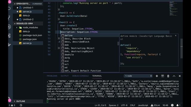
Task: Click terminal input cursor line
Action: coord(47,101)
